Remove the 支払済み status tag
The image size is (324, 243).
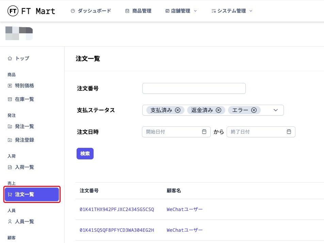(178, 110)
